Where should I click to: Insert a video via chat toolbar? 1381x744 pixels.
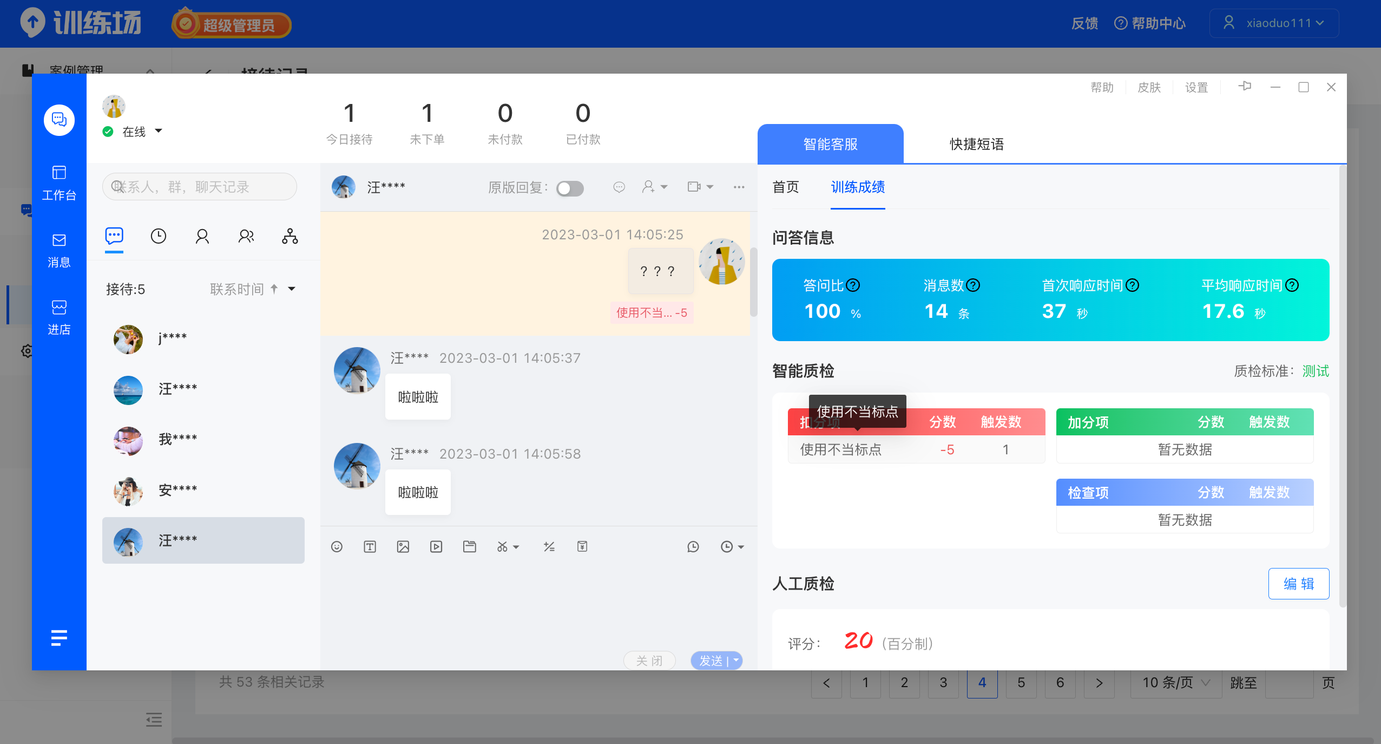coord(436,546)
